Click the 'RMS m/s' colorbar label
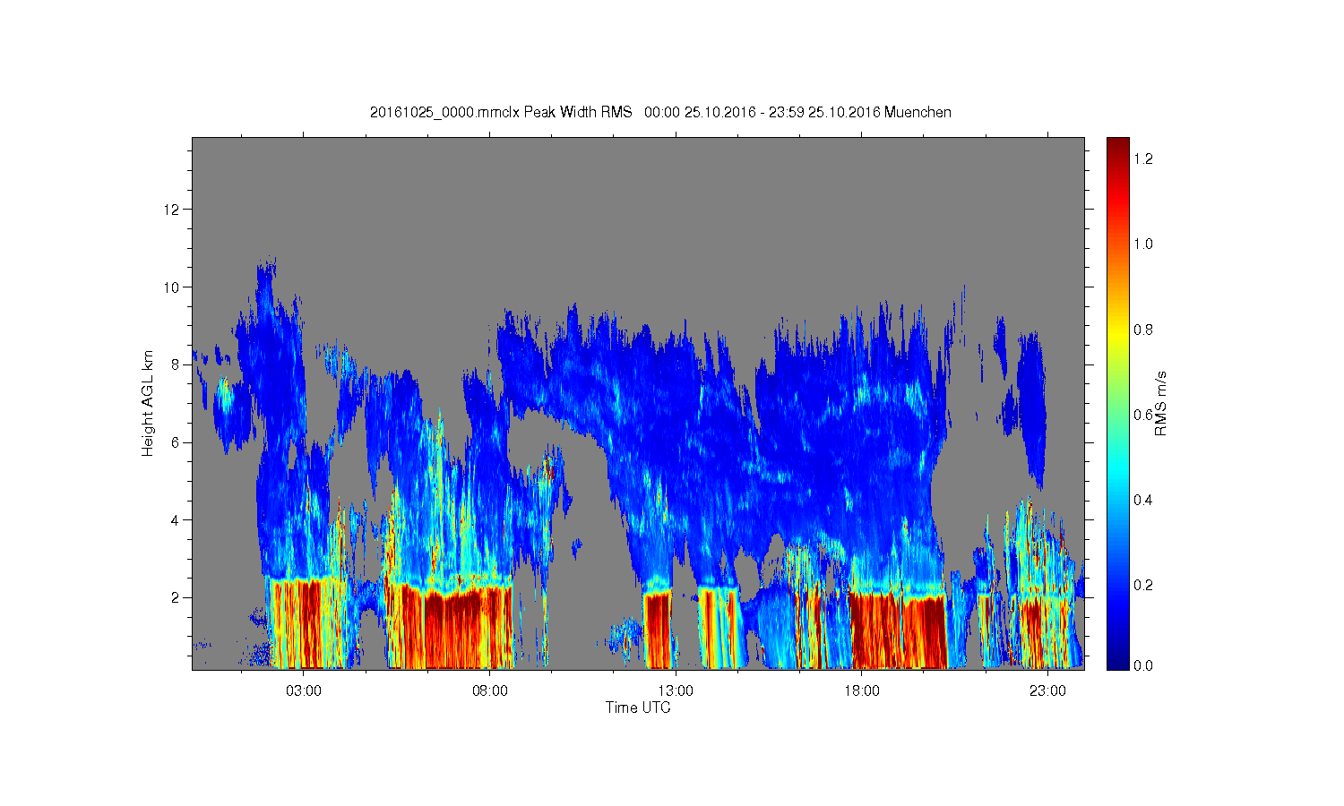The image size is (1344, 806). pos(1160,403)
